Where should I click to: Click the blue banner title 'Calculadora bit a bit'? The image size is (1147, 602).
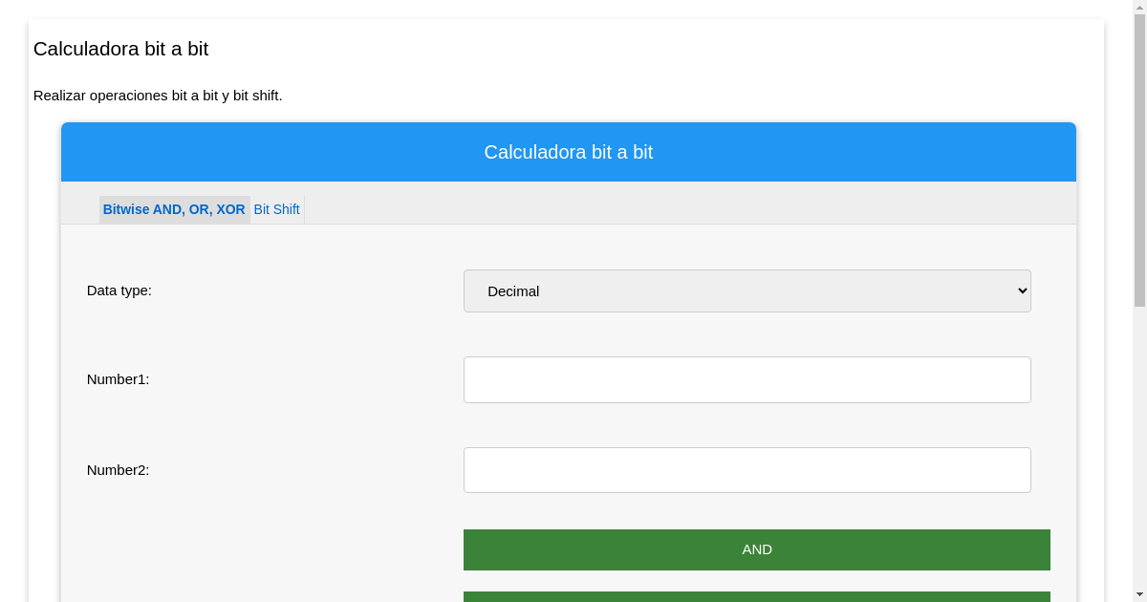568,152
